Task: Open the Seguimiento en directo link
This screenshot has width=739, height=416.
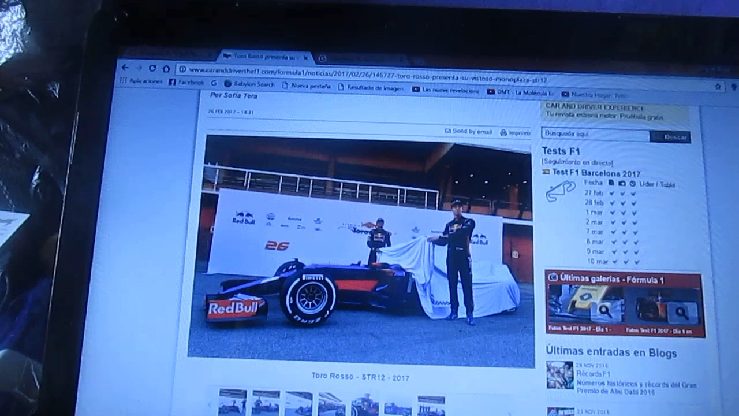Action: 577,162
